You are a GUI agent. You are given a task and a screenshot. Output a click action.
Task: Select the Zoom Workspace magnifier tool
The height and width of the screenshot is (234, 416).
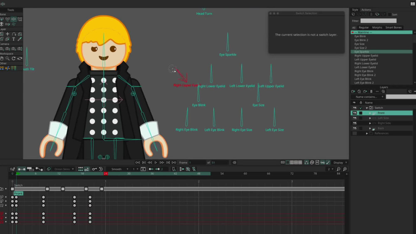(x=7, y=58)
